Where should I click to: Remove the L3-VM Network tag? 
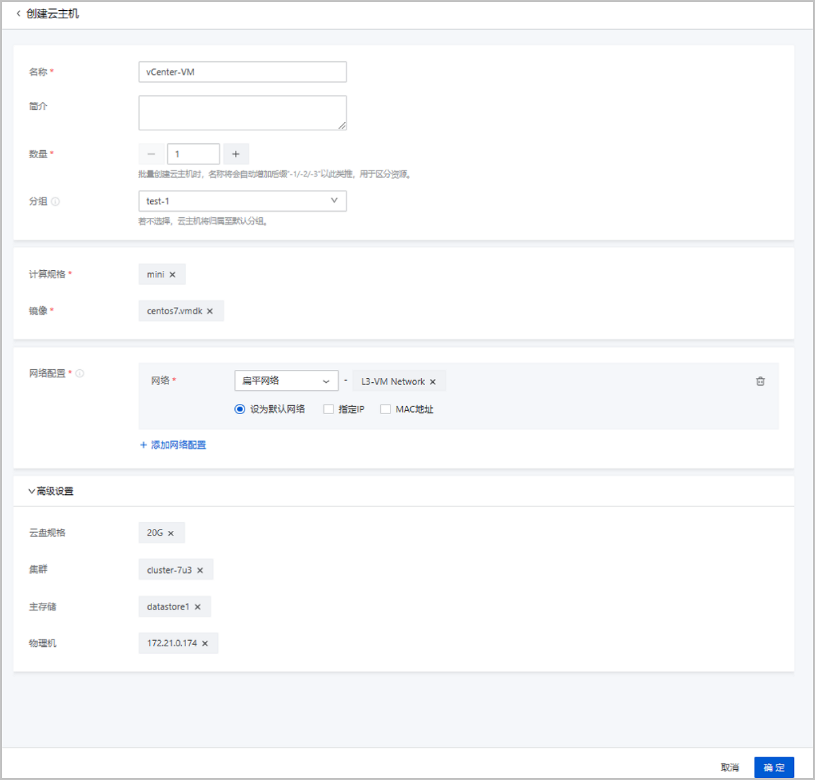click(x=433, y=382)
